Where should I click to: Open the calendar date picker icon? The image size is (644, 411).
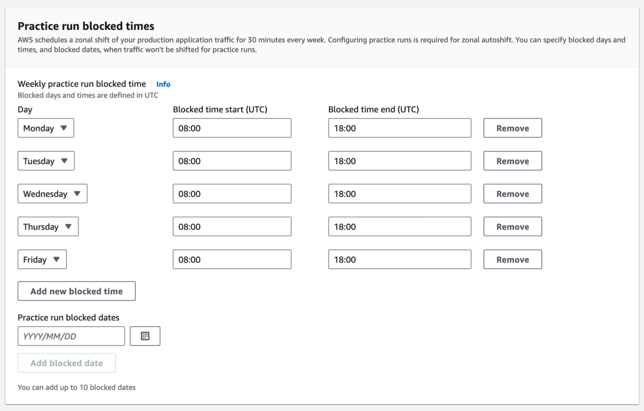145,336
